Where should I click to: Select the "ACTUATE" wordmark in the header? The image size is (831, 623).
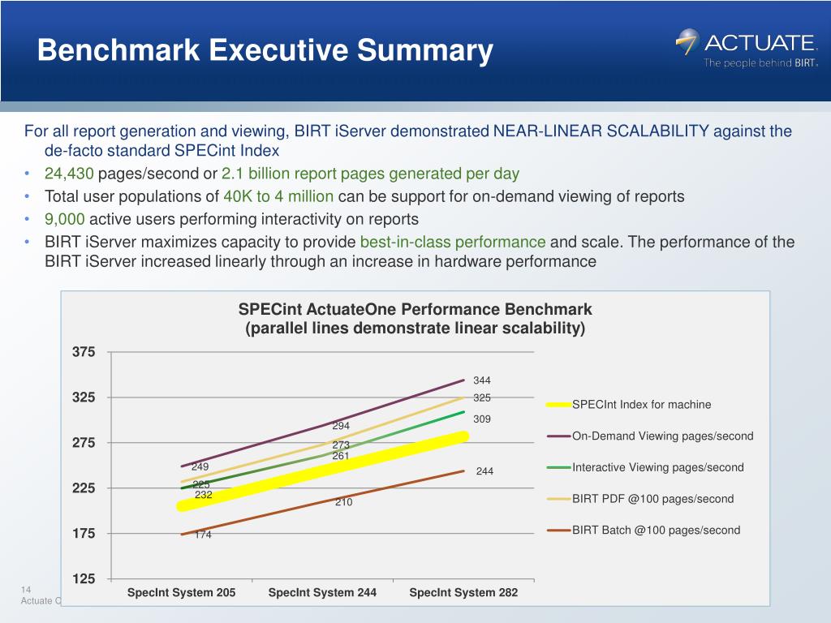[x=760, y=42]
